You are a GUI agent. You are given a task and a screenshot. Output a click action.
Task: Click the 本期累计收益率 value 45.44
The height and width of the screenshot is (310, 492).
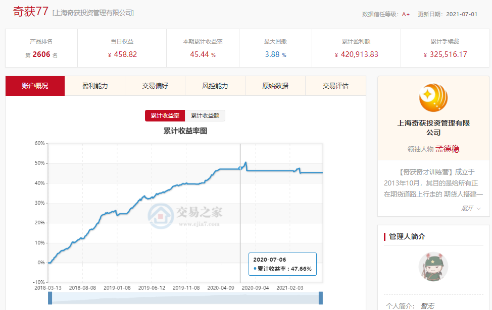pos(199,54)
